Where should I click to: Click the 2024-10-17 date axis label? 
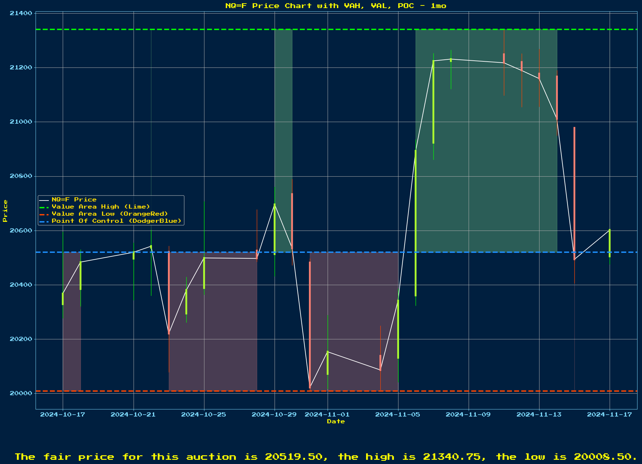click(x=63, y=415)
